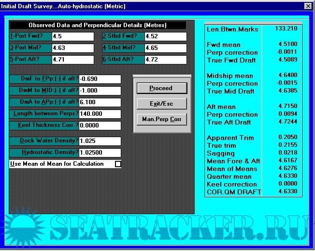Select the DmA to APp value field
This screenshot has height=251, width=315.
tap(100, 102)
